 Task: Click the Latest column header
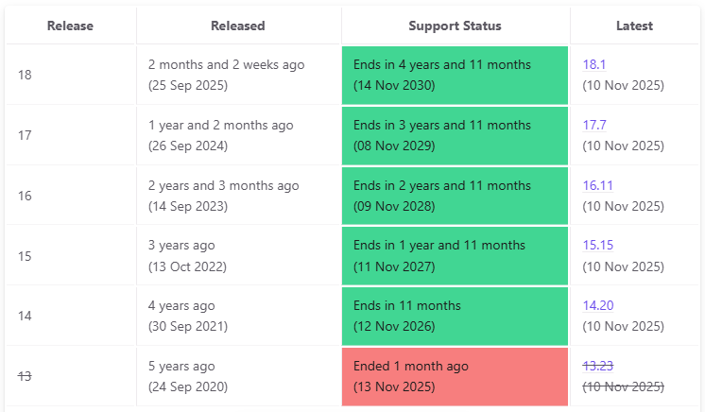[x=634, y=26]
